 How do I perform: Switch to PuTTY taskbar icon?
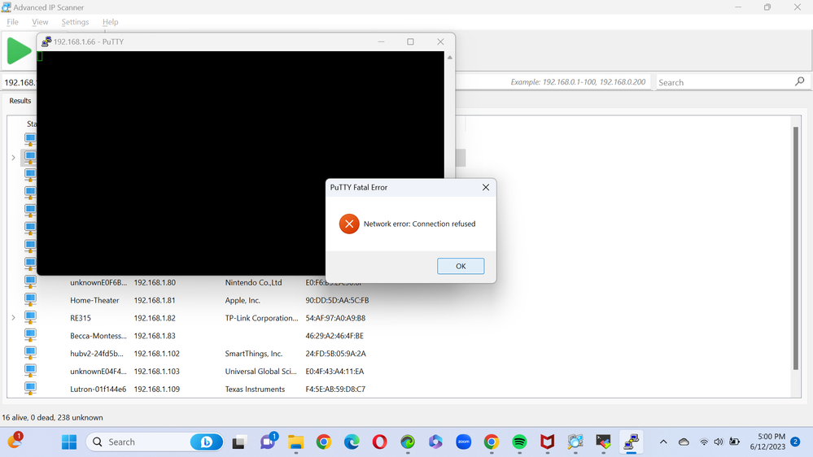click(631, 442)
